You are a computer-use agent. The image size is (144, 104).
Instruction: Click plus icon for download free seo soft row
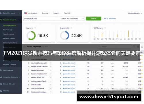pyautogui.click(x=51, y=63)
